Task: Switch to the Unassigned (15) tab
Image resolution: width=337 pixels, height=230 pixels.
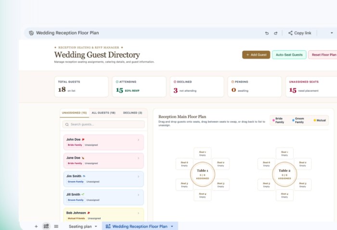Action: [74, 113]
